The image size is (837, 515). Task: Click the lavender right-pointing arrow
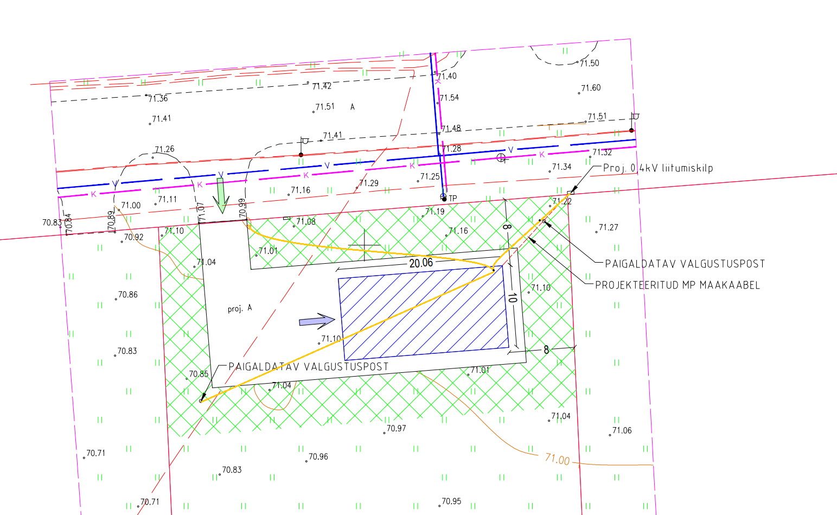317,321
